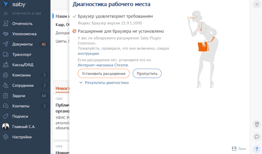
Task: Expand the Контакты submenu arrow
Action: 45,106
